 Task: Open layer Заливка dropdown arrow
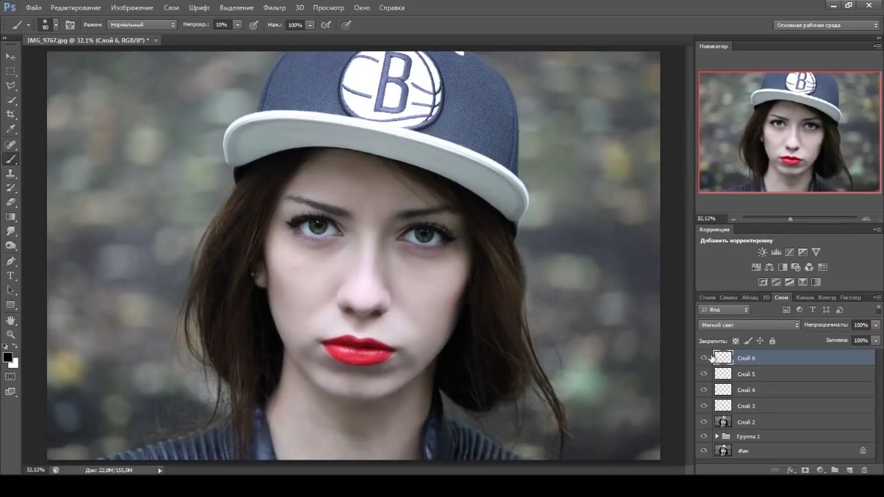(x=876, y=341)
